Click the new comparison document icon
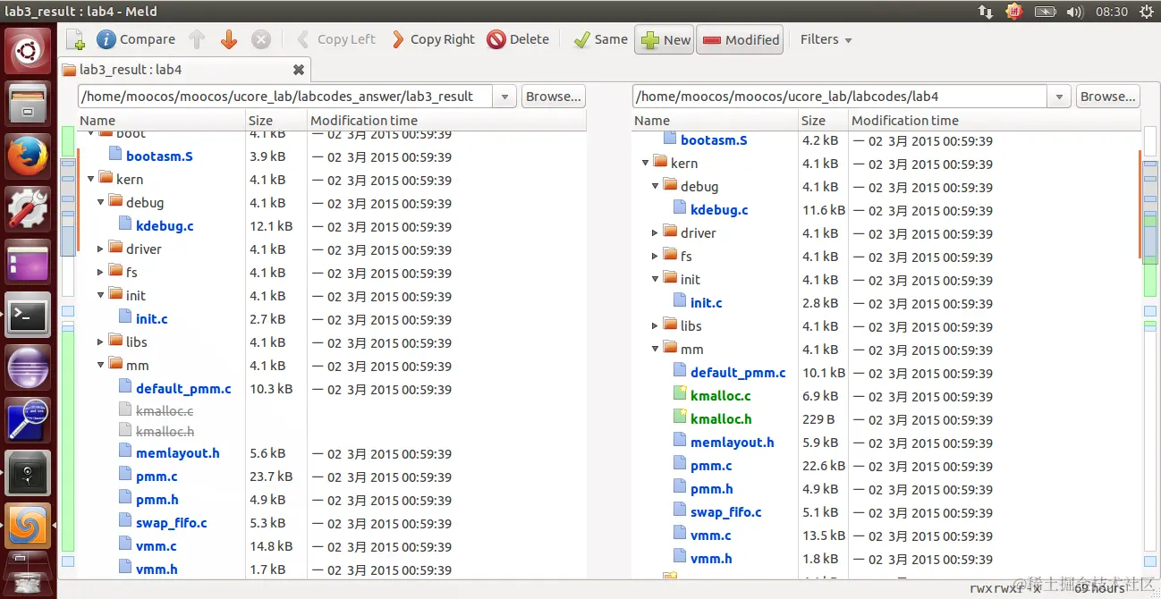The image size is (1161, 599). tap(75, 39)
